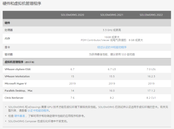Viewport: 174px width, 129px height.
Task: Select the 硬件 section header row
Action: tap(87, 23)
